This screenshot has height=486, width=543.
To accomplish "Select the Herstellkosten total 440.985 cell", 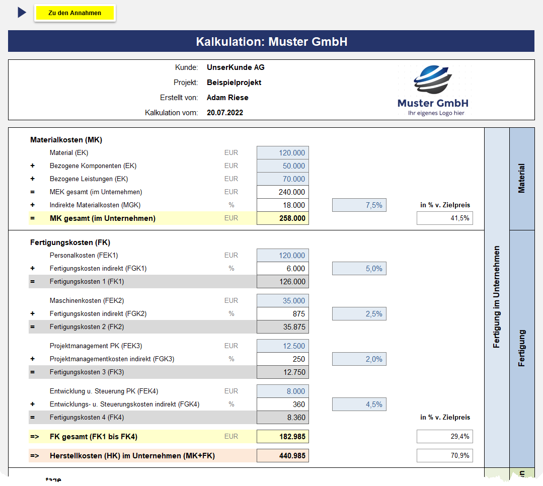I will (x=282, y=456).
